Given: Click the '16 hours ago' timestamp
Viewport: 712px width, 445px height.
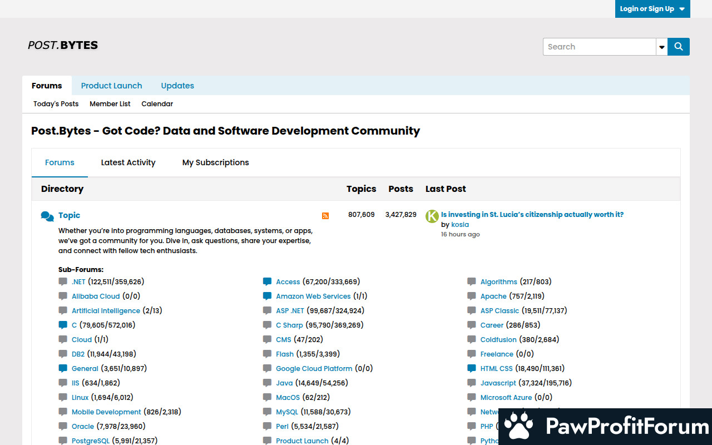Looking at the screenshot, I should pos(460,234).
